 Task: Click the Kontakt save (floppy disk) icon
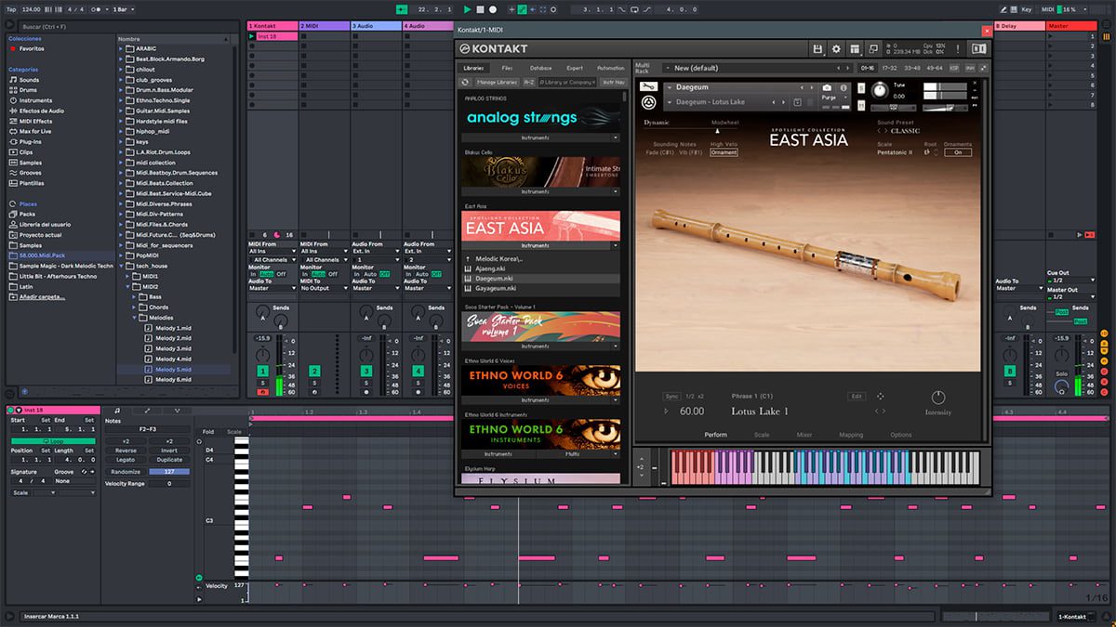(817, 48)
